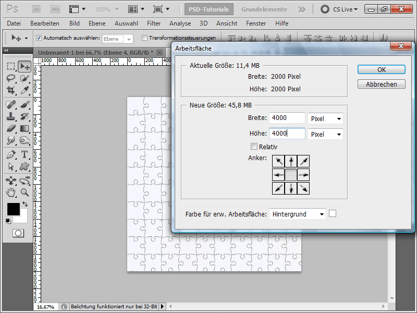417x313 pixels.
Task: Set anchor to top-center arrow
Action: pyautogui.click(x=291, y=161)
